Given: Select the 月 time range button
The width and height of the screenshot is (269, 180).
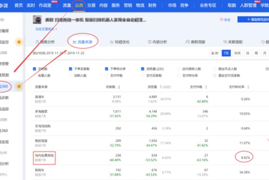Looking at the screenshot, I should click(x=264, y=53).
